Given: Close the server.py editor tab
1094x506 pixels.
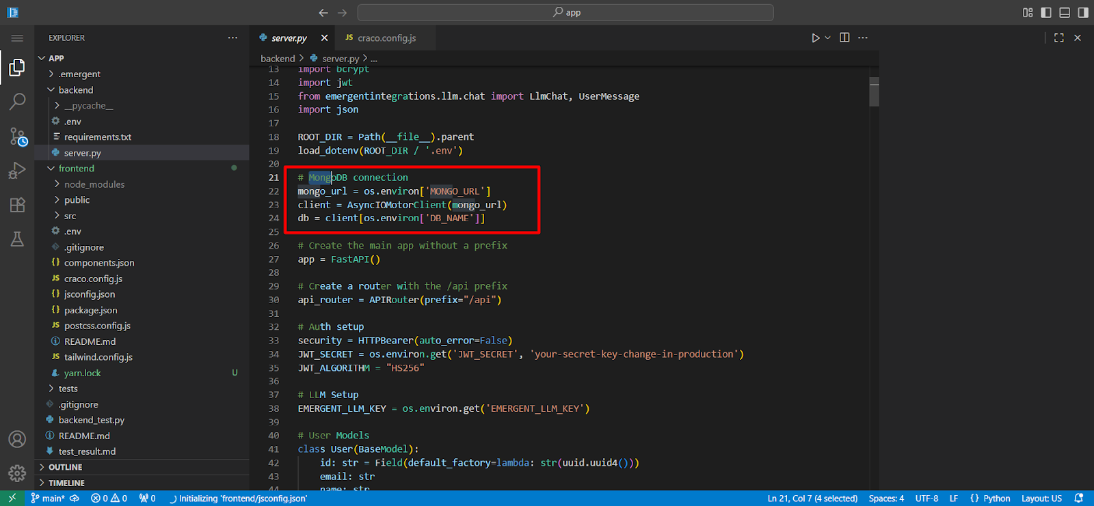Looking at the screenshot, I should (x=324, y=38).
